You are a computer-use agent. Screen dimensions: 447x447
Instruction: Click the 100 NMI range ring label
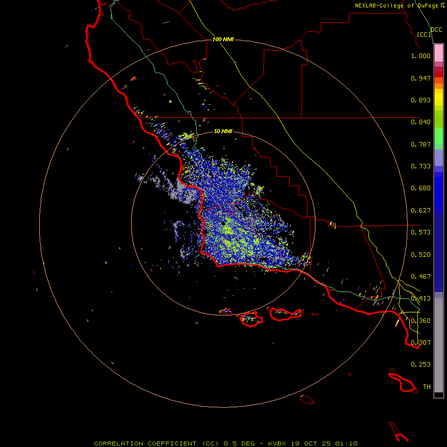(223, 39)
